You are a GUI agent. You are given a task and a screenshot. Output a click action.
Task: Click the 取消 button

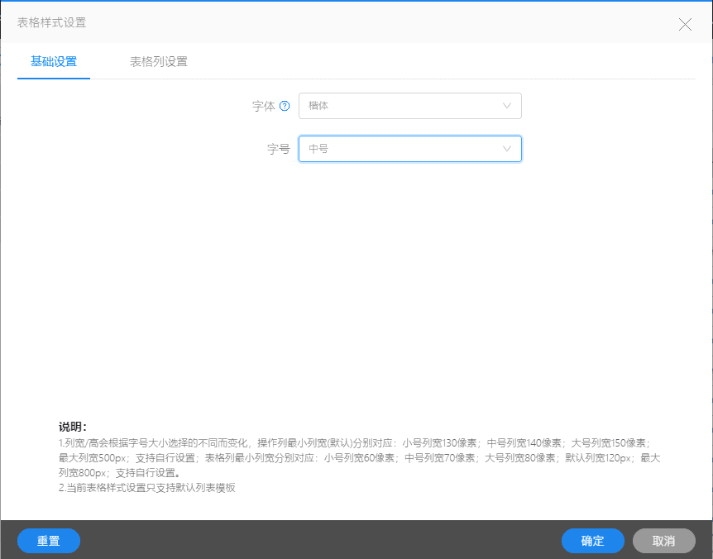pos(664,541)
